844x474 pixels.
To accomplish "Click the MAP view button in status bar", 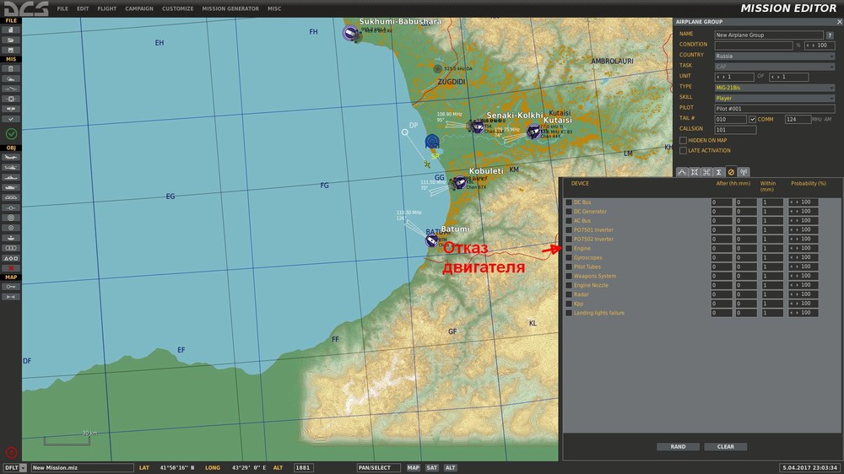I will (x=413, y=467).
